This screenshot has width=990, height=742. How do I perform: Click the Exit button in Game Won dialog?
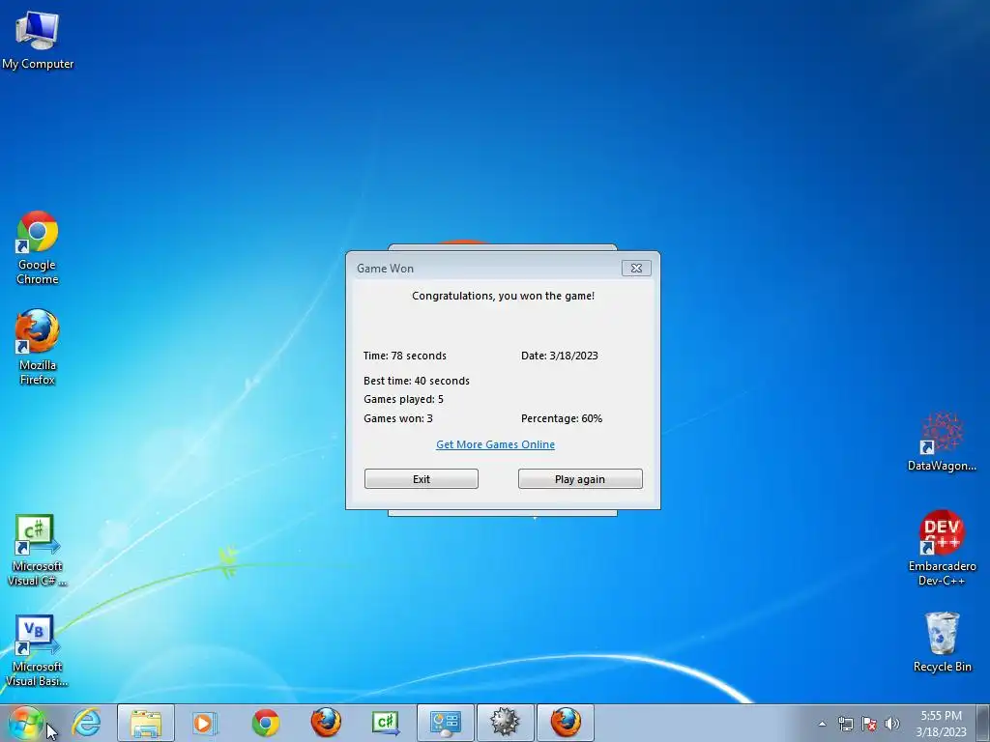point(422,479)
